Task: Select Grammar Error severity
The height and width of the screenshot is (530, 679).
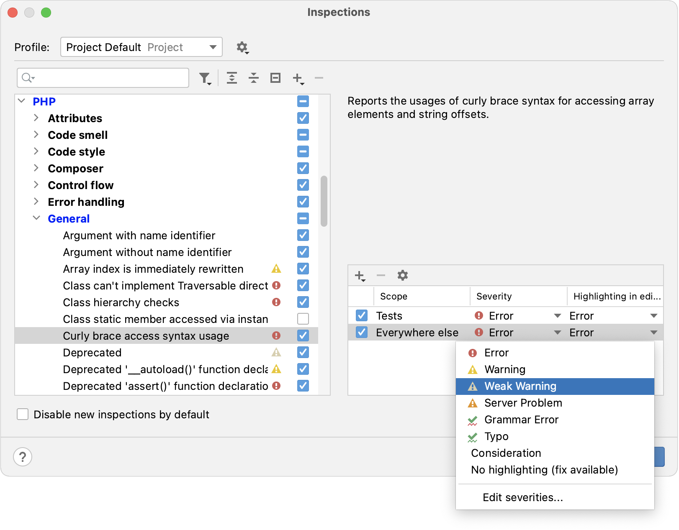Action: point(555,420)
